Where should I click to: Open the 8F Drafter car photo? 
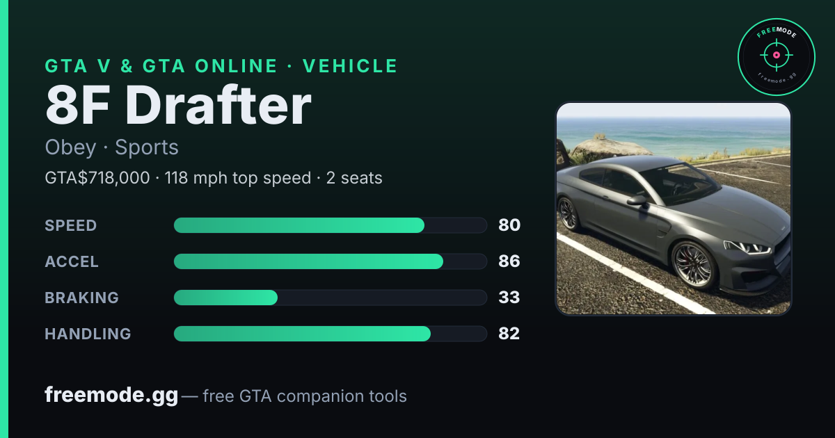[x=674, y=209]
